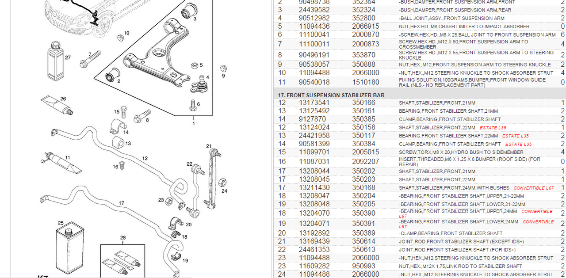Click catalog number 350166
The image size is (566, 278).
click(363, 103)
